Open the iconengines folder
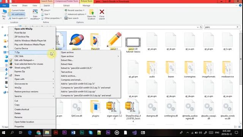Screen dimensions: 243x137 tap(190, 68)
